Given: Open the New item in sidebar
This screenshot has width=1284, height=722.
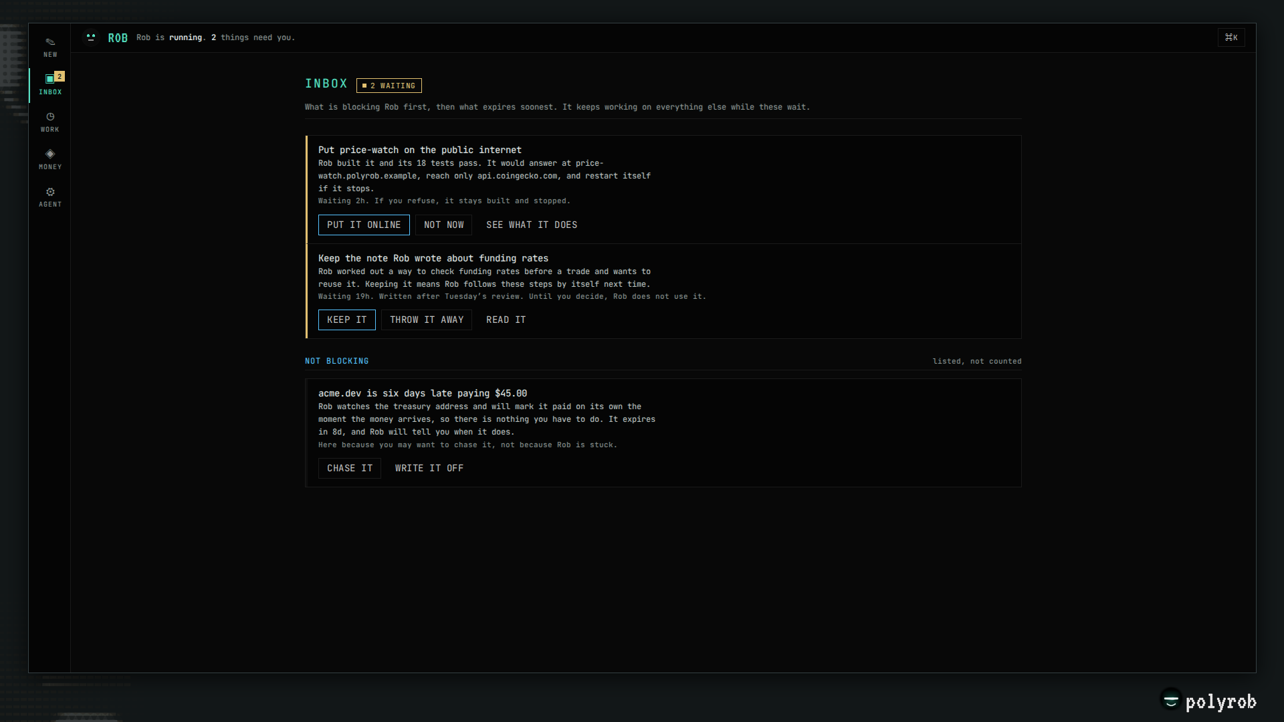Looking at the screenshot, I should point(50,47).
